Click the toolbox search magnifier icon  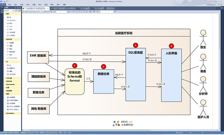13,10
